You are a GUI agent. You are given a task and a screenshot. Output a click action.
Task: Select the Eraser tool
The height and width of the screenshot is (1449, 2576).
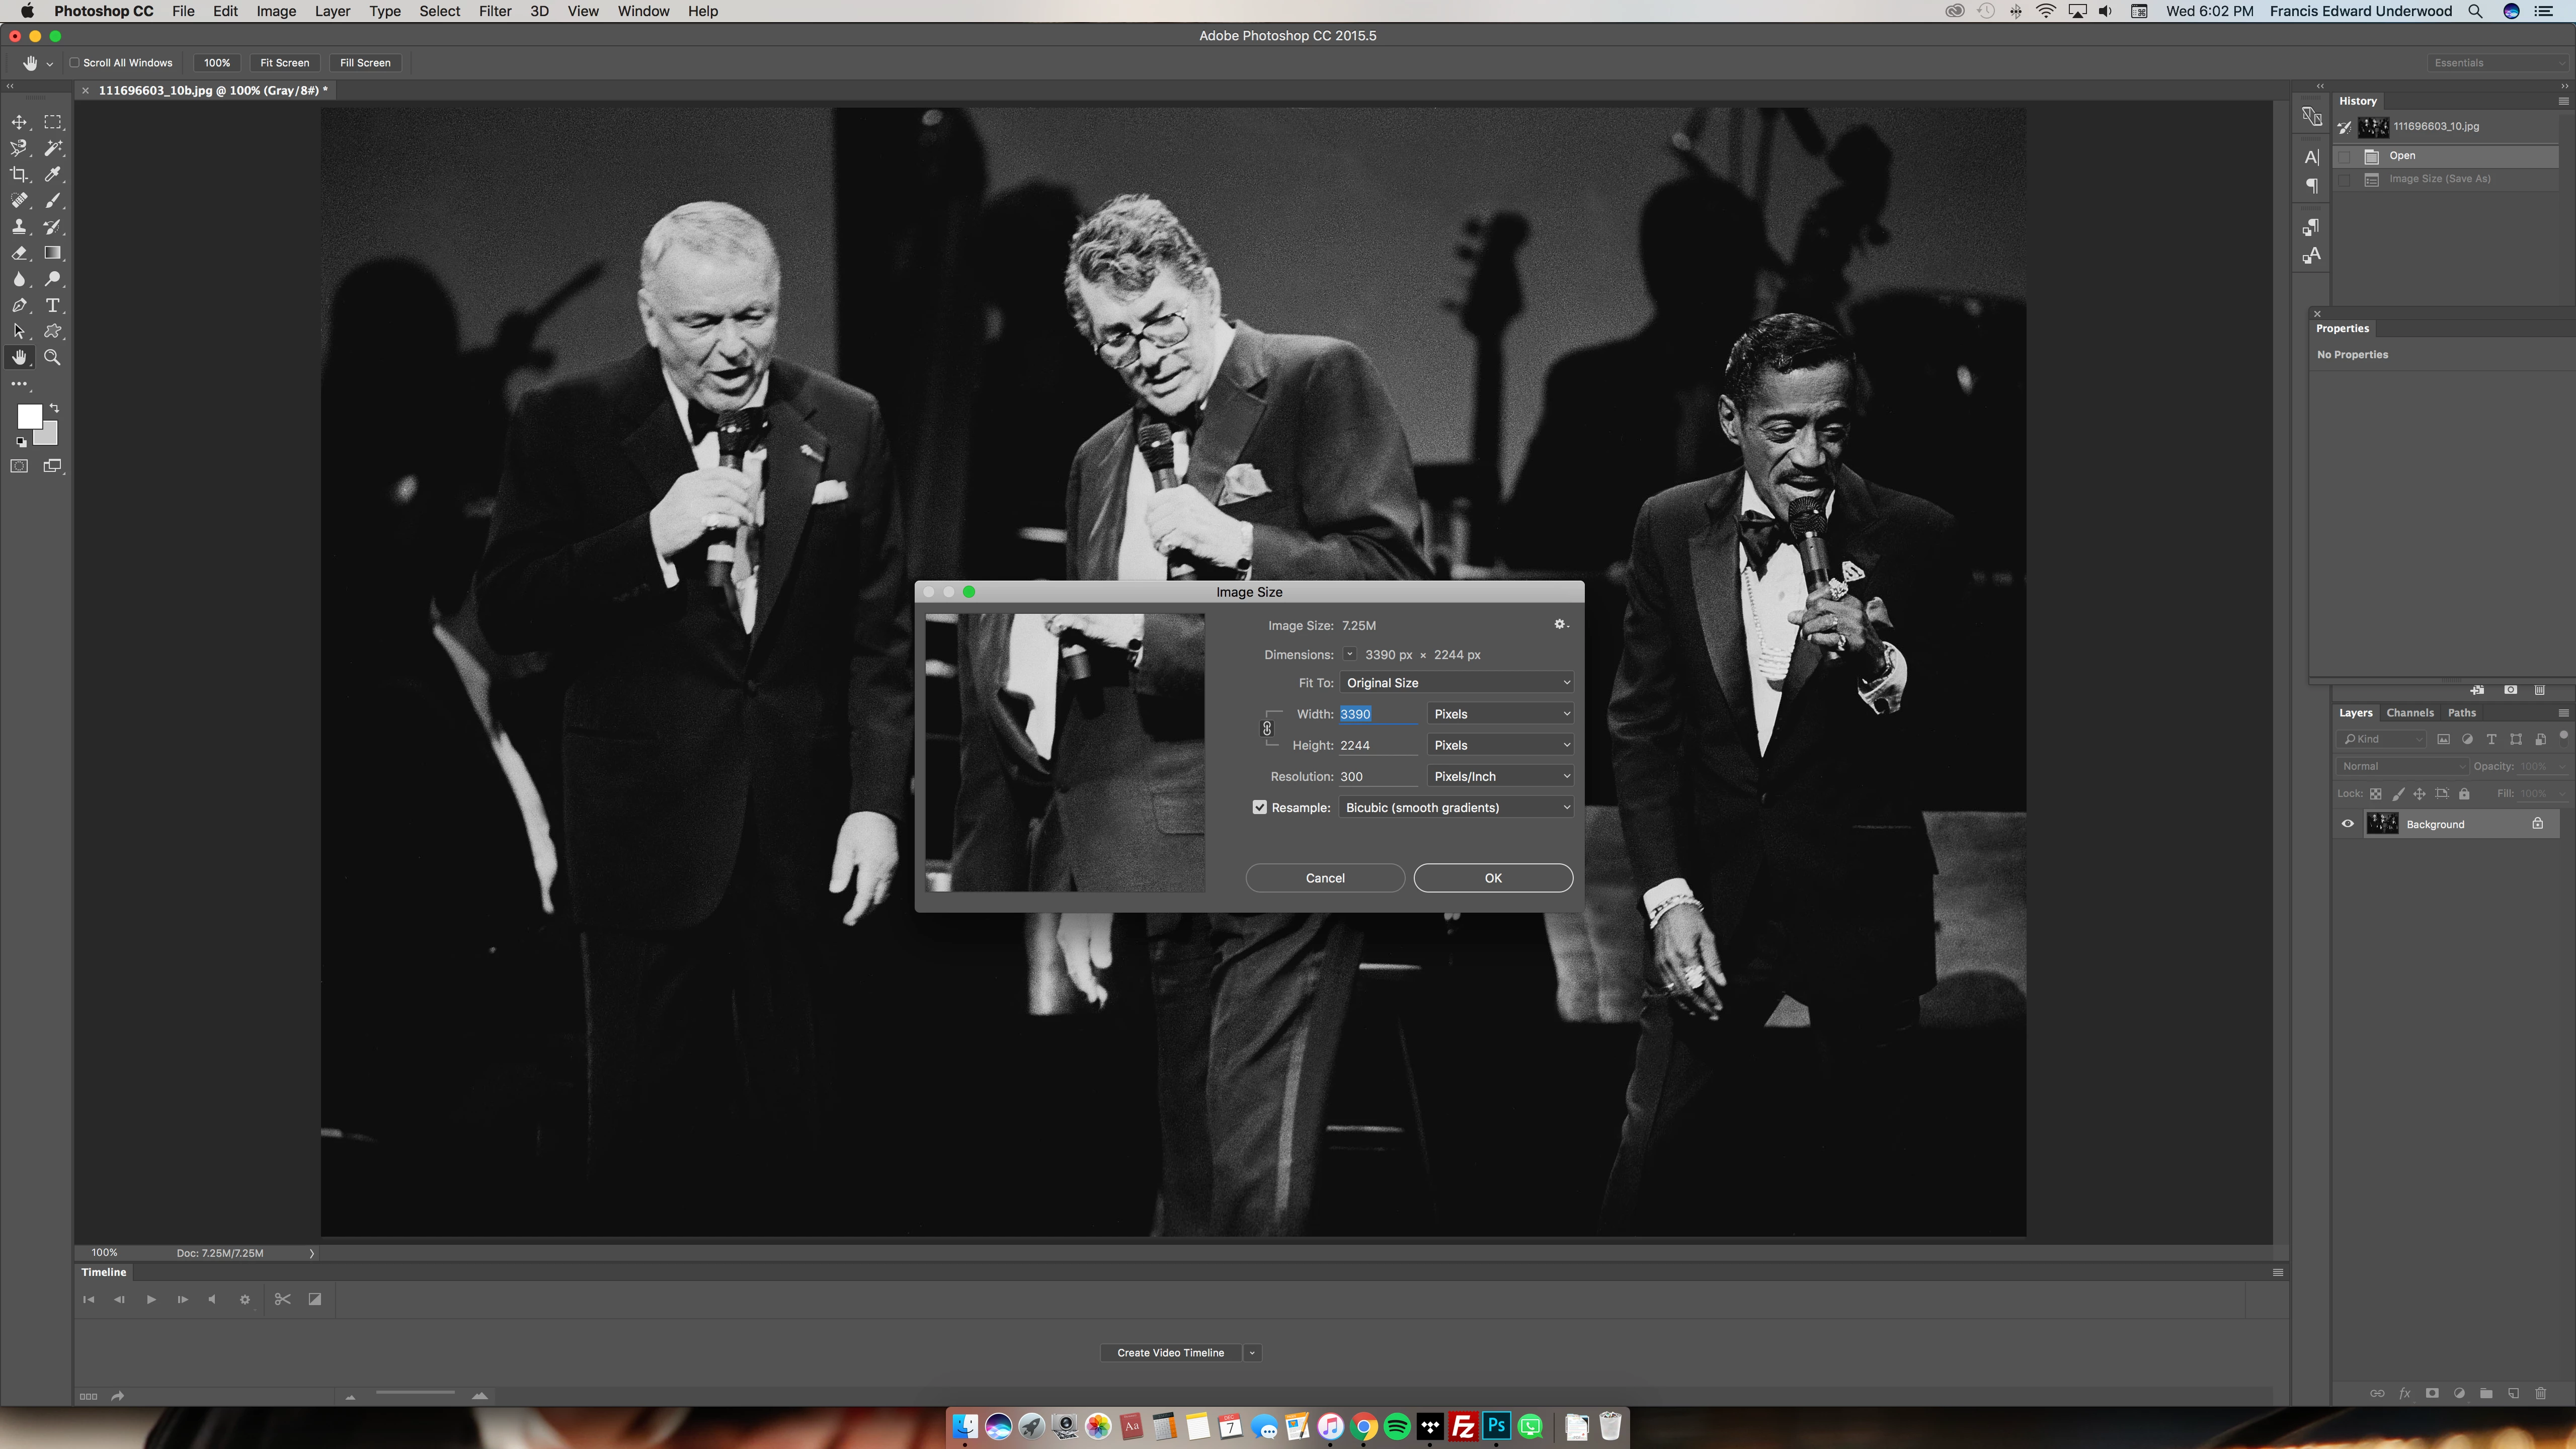[x=19, y=253]
